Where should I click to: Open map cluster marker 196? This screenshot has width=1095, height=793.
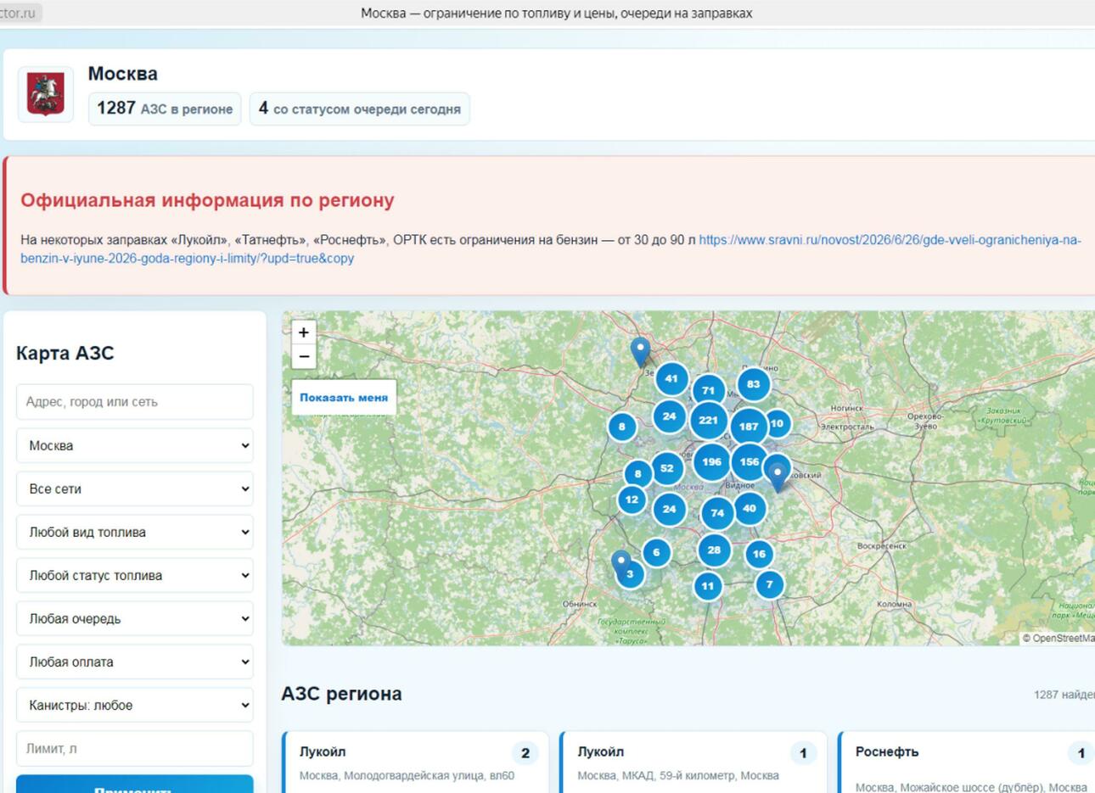pos(711,462)
